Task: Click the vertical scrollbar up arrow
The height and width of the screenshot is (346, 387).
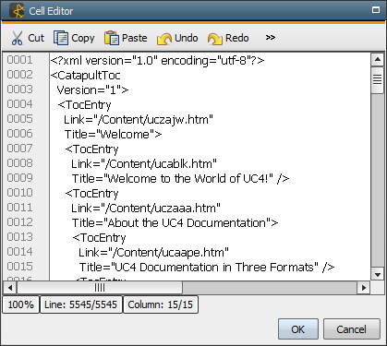Action: [377, 59]
